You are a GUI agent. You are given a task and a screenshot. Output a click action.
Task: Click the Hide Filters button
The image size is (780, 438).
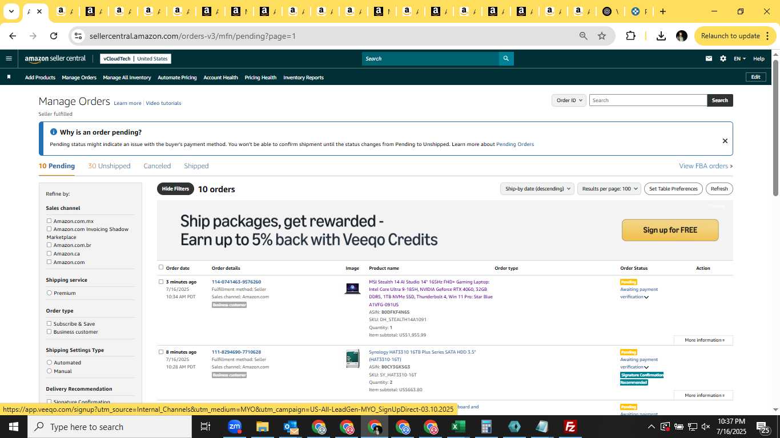(175, 189)
